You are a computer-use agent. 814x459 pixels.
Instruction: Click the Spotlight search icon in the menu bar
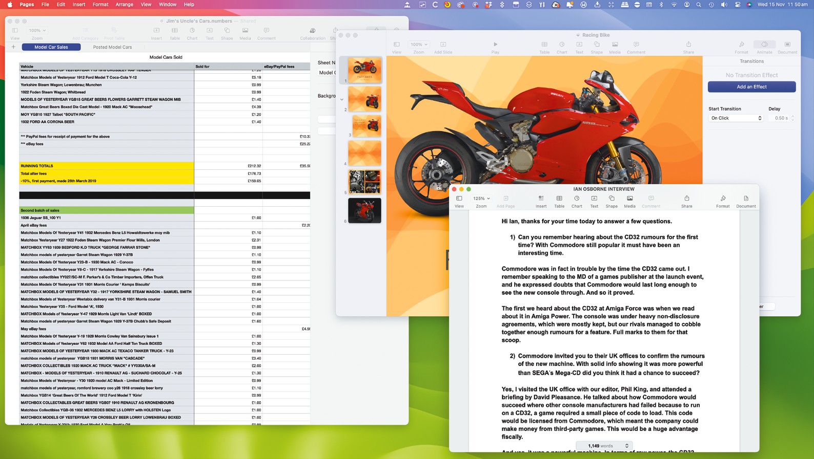click(699, 5)
